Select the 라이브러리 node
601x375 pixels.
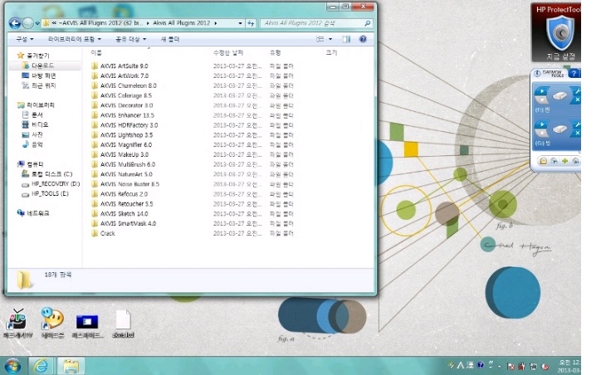tap(36, 105)
